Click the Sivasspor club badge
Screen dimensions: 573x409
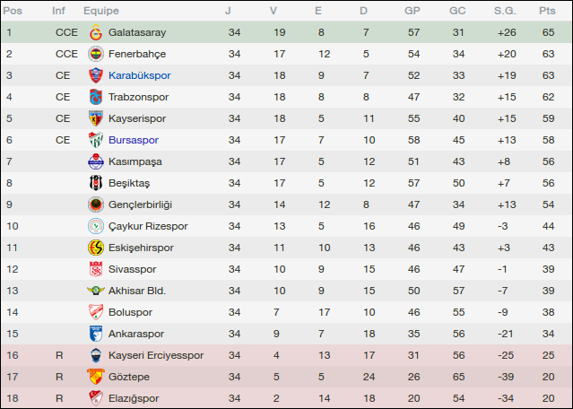[95, 269]
